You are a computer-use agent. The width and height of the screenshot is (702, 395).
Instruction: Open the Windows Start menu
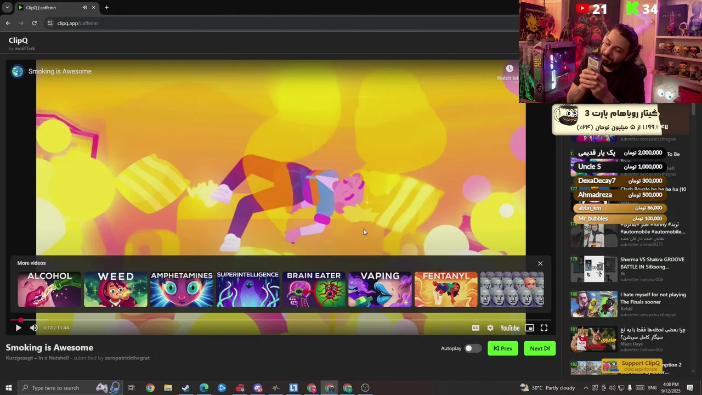[x=8, y=388]
